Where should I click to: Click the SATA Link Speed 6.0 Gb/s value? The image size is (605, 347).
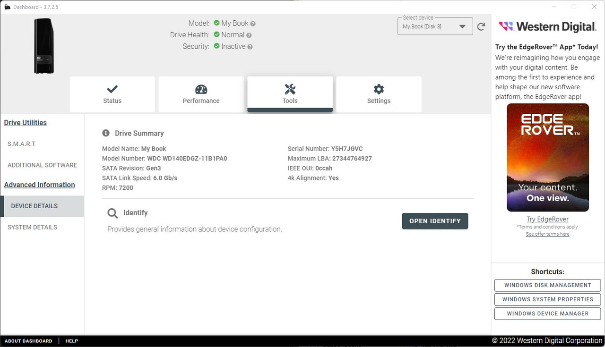165,178
